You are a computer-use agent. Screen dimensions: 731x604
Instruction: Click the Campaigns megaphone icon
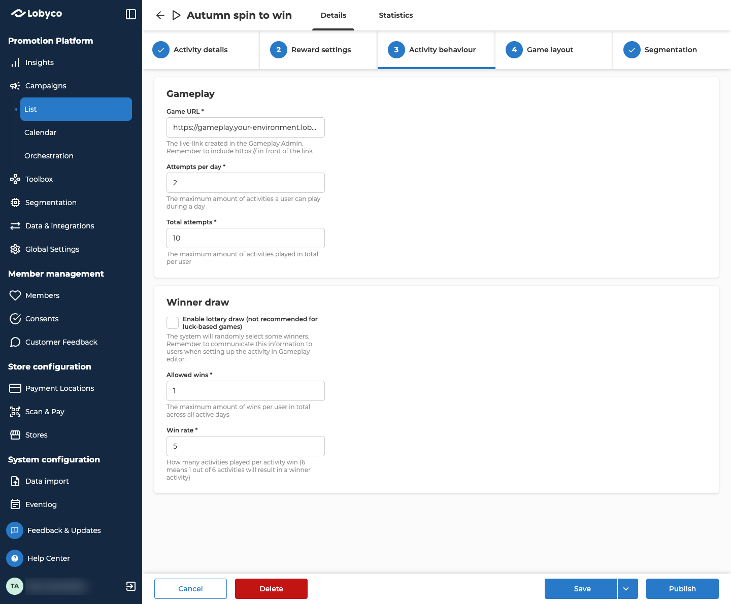click(x=15, y=86)
